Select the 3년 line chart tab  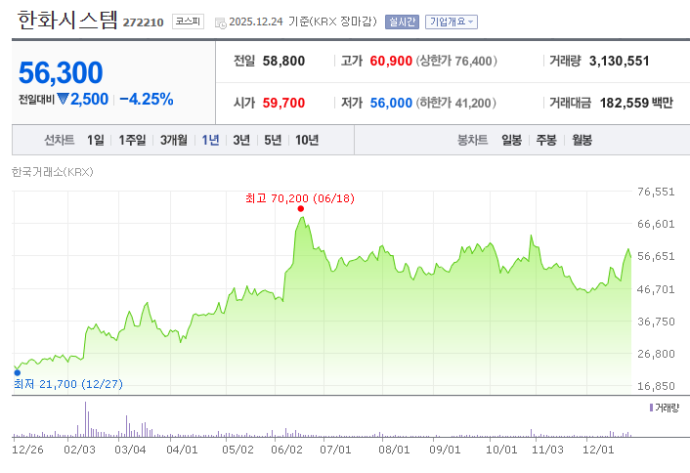241,140
